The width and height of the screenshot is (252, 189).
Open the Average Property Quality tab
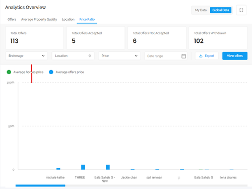(39, 19)
